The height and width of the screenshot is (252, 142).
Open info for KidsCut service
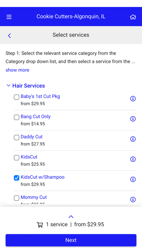tap(133, 159)
